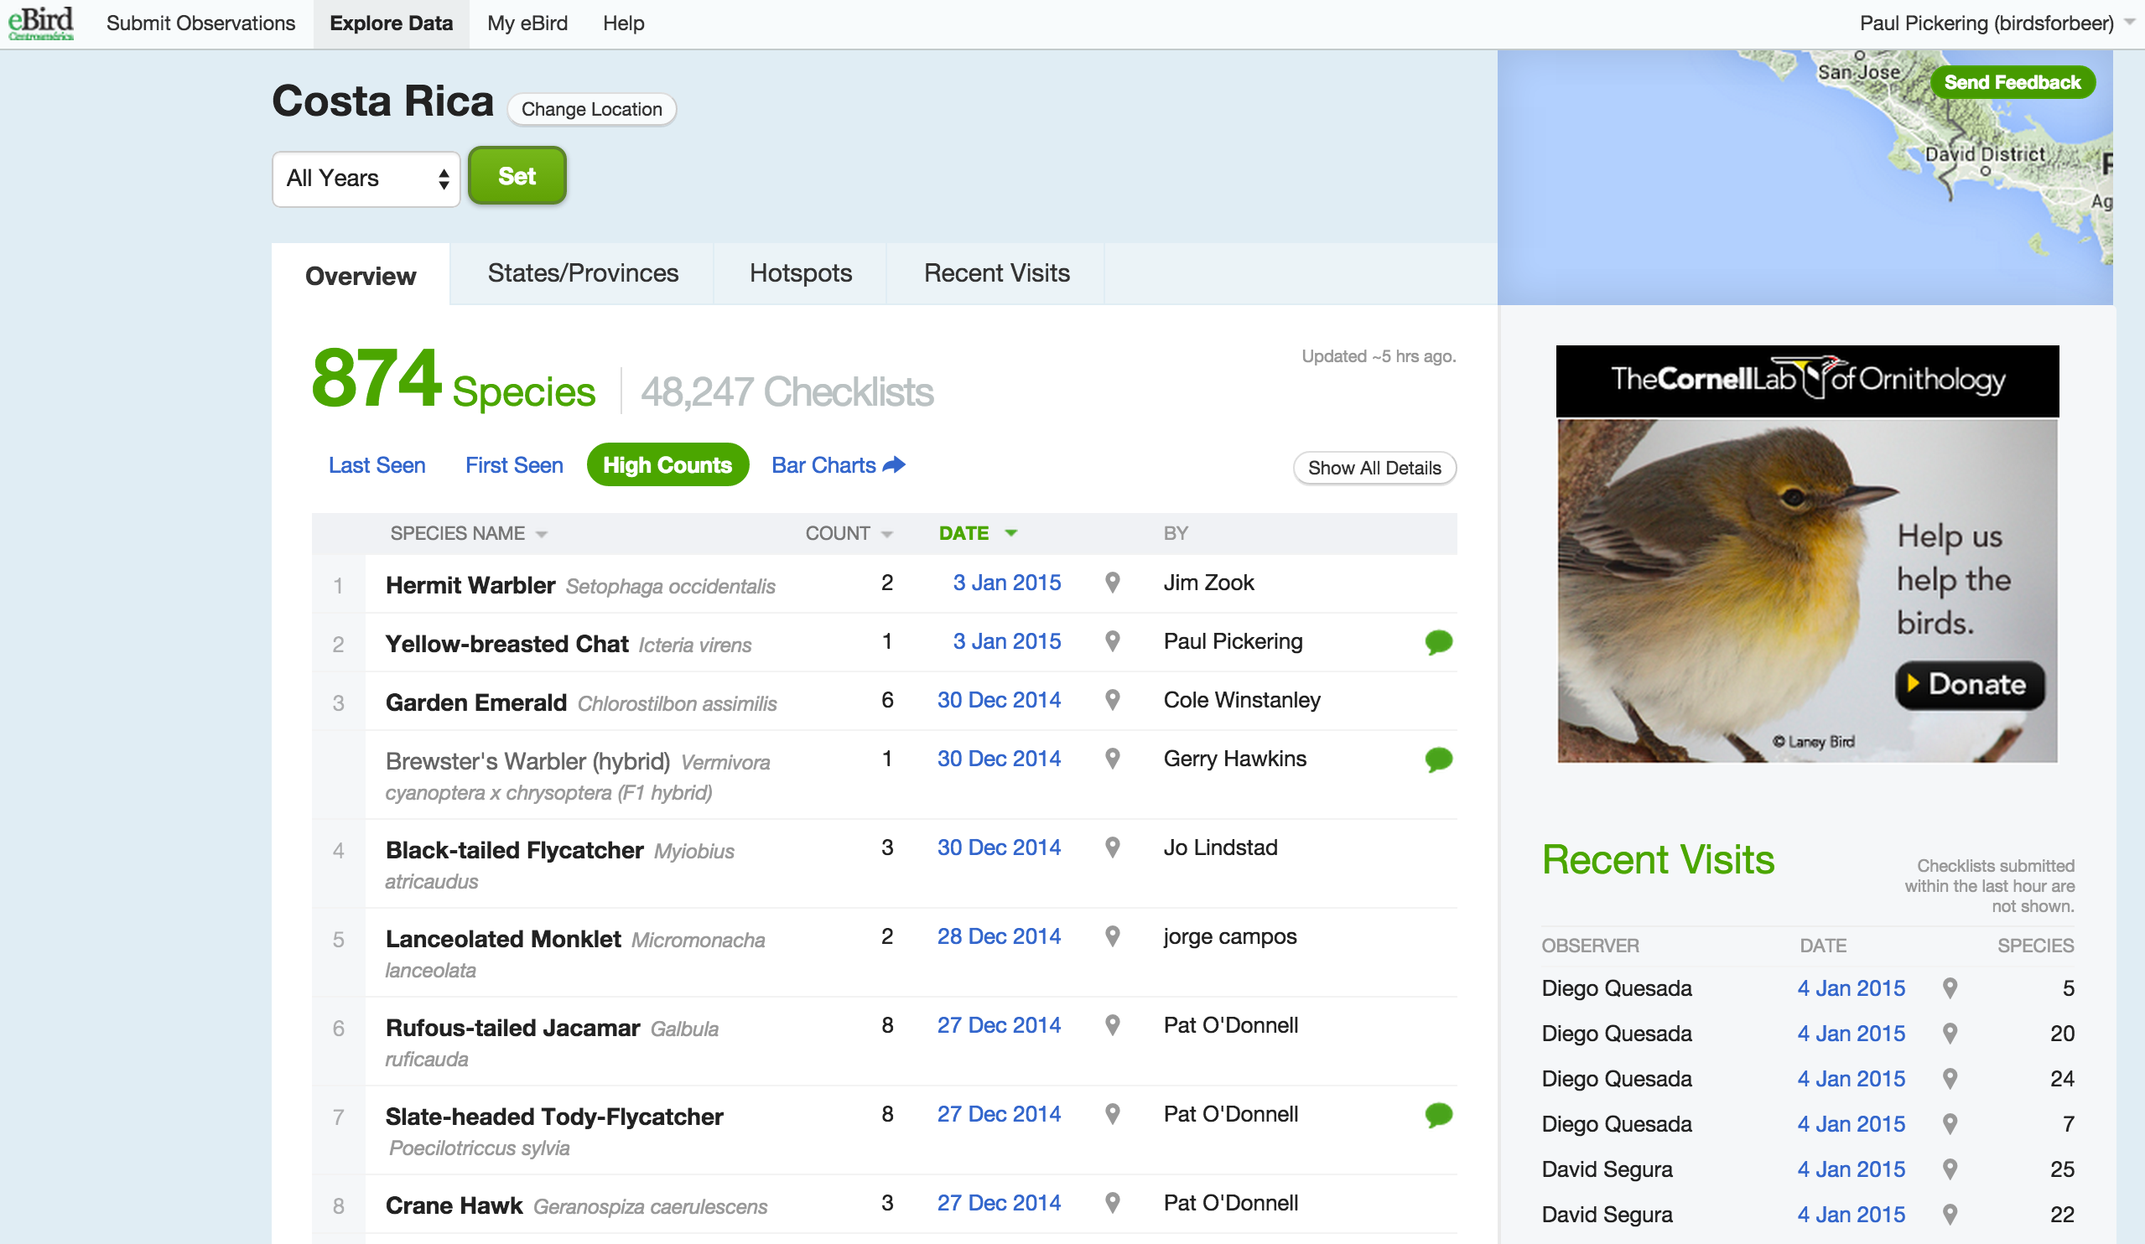2145x1244 pixels.
Task: Open the All Years dropdown
Action: tap(366, 179)
